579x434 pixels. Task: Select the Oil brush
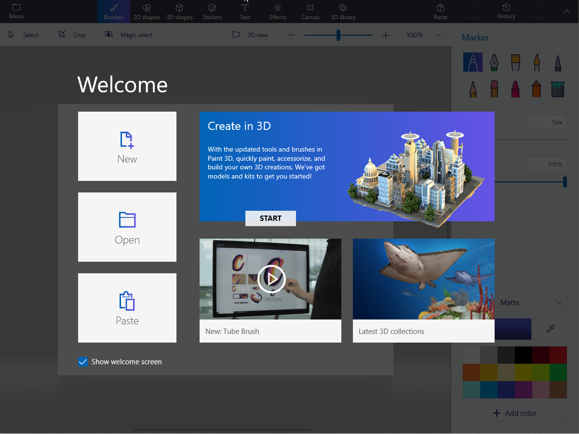click(515, 62)
